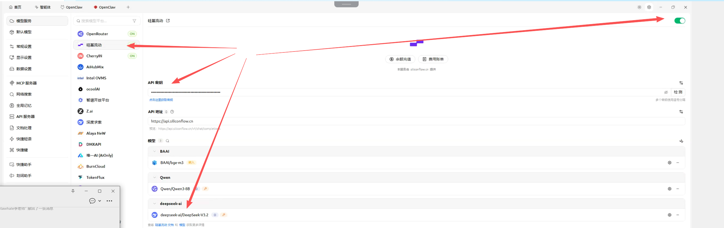Remove BAAI/bge-m3 model
Screen dimensions: 724x228
tap(678, 163)
